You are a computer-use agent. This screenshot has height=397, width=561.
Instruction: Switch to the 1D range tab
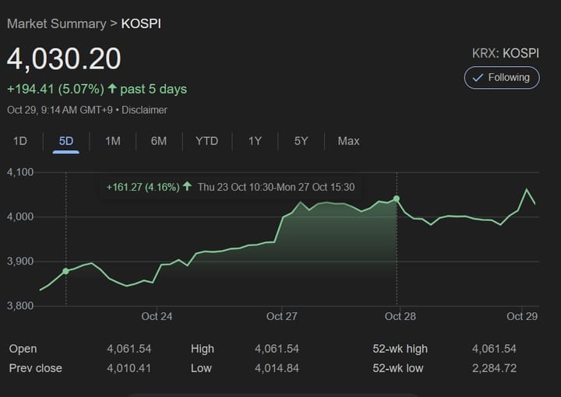(x=20, y=141)
